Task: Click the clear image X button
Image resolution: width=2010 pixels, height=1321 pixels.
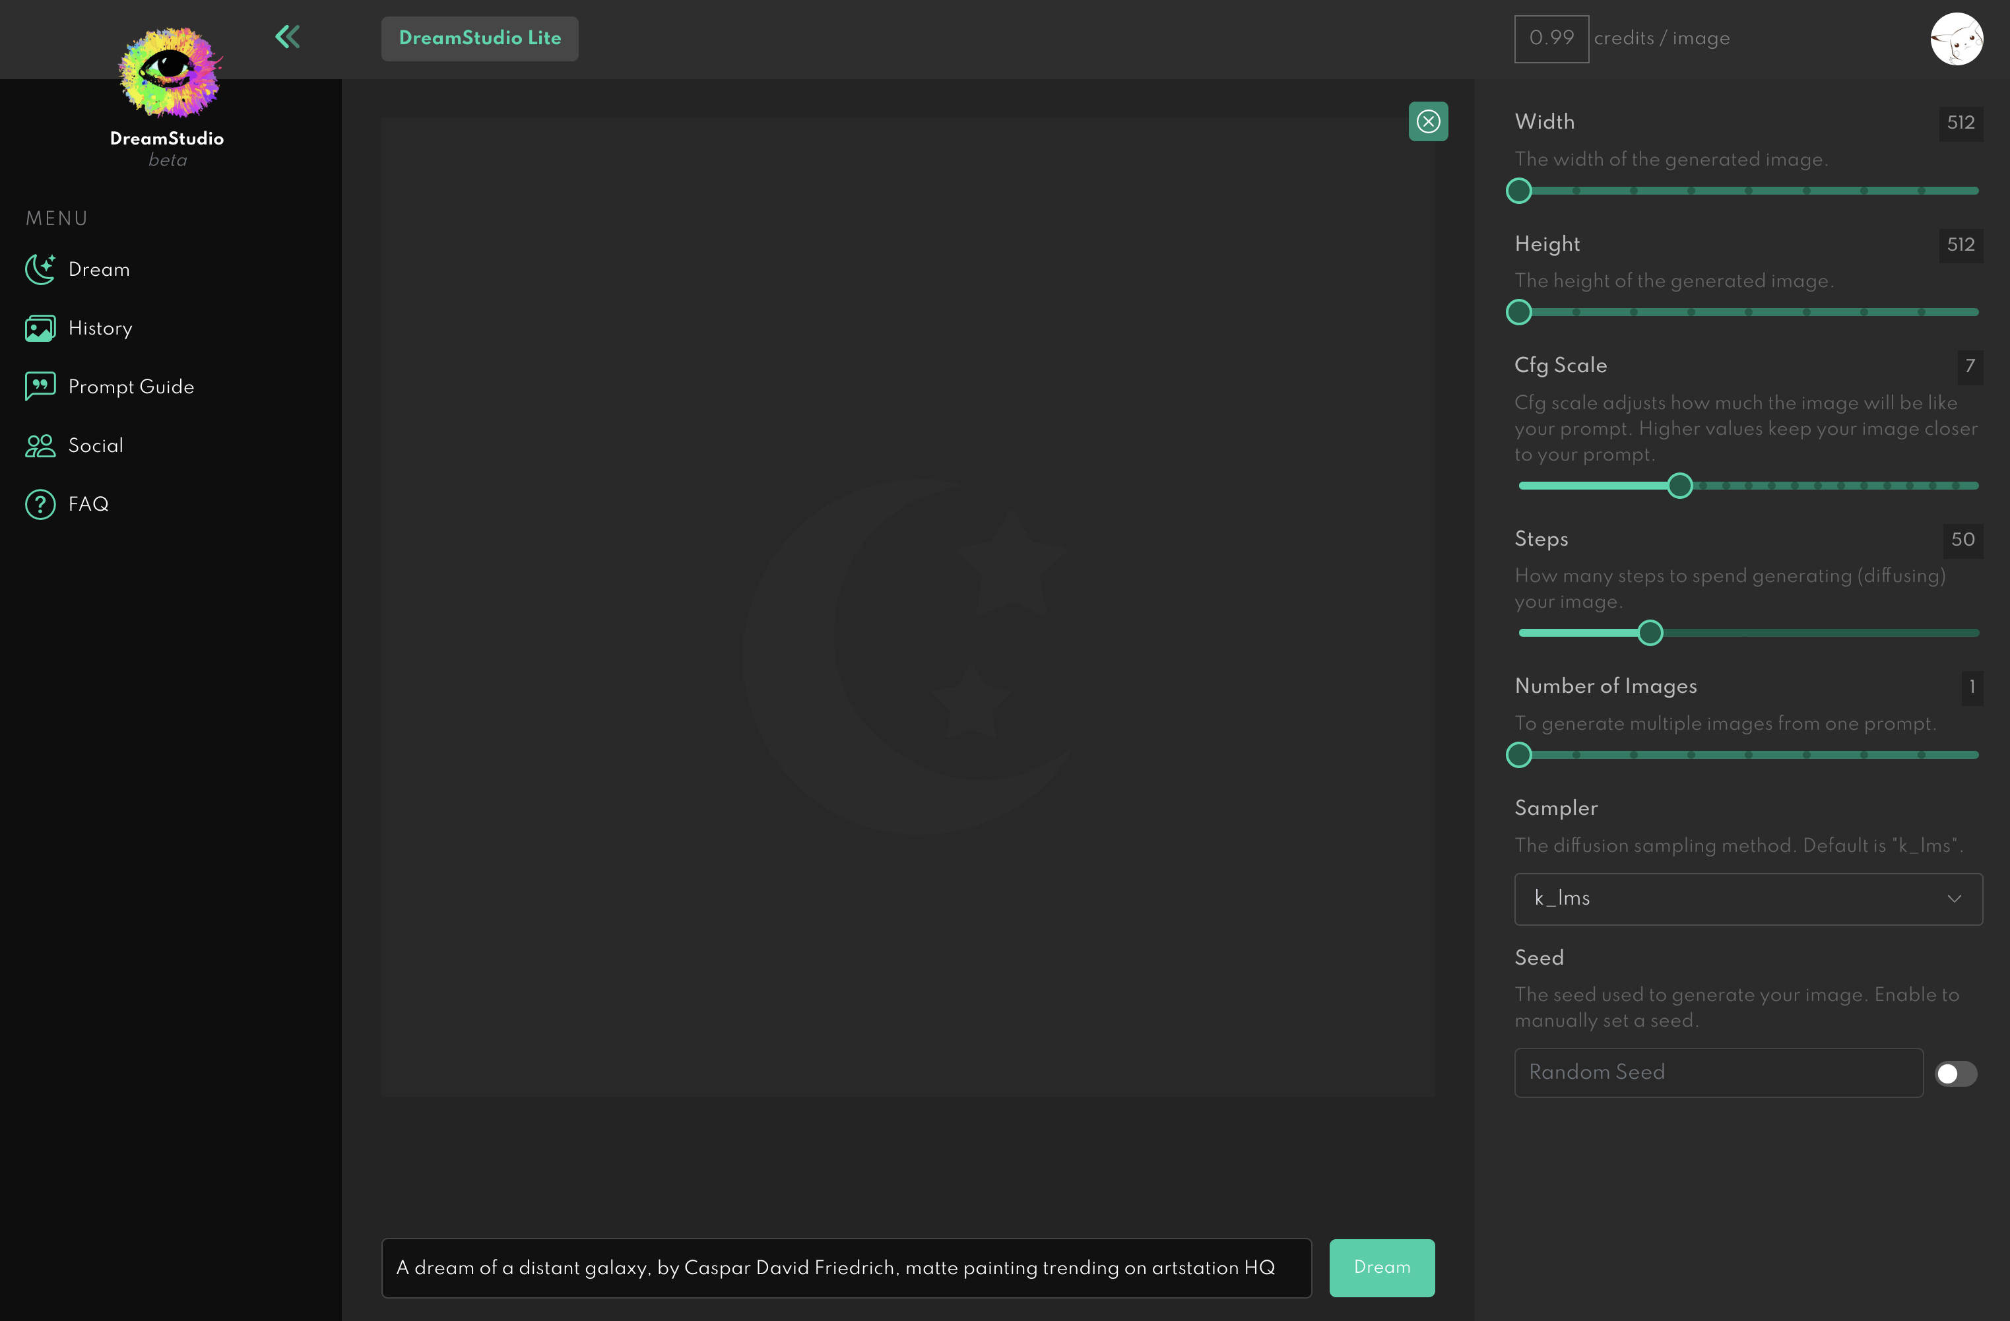Action: pyautogui.click(x=1429, y=119)
